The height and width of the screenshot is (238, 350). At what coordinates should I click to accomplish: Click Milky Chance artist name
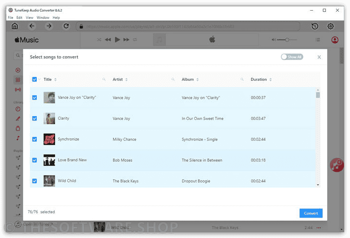[x=124, y=139]
